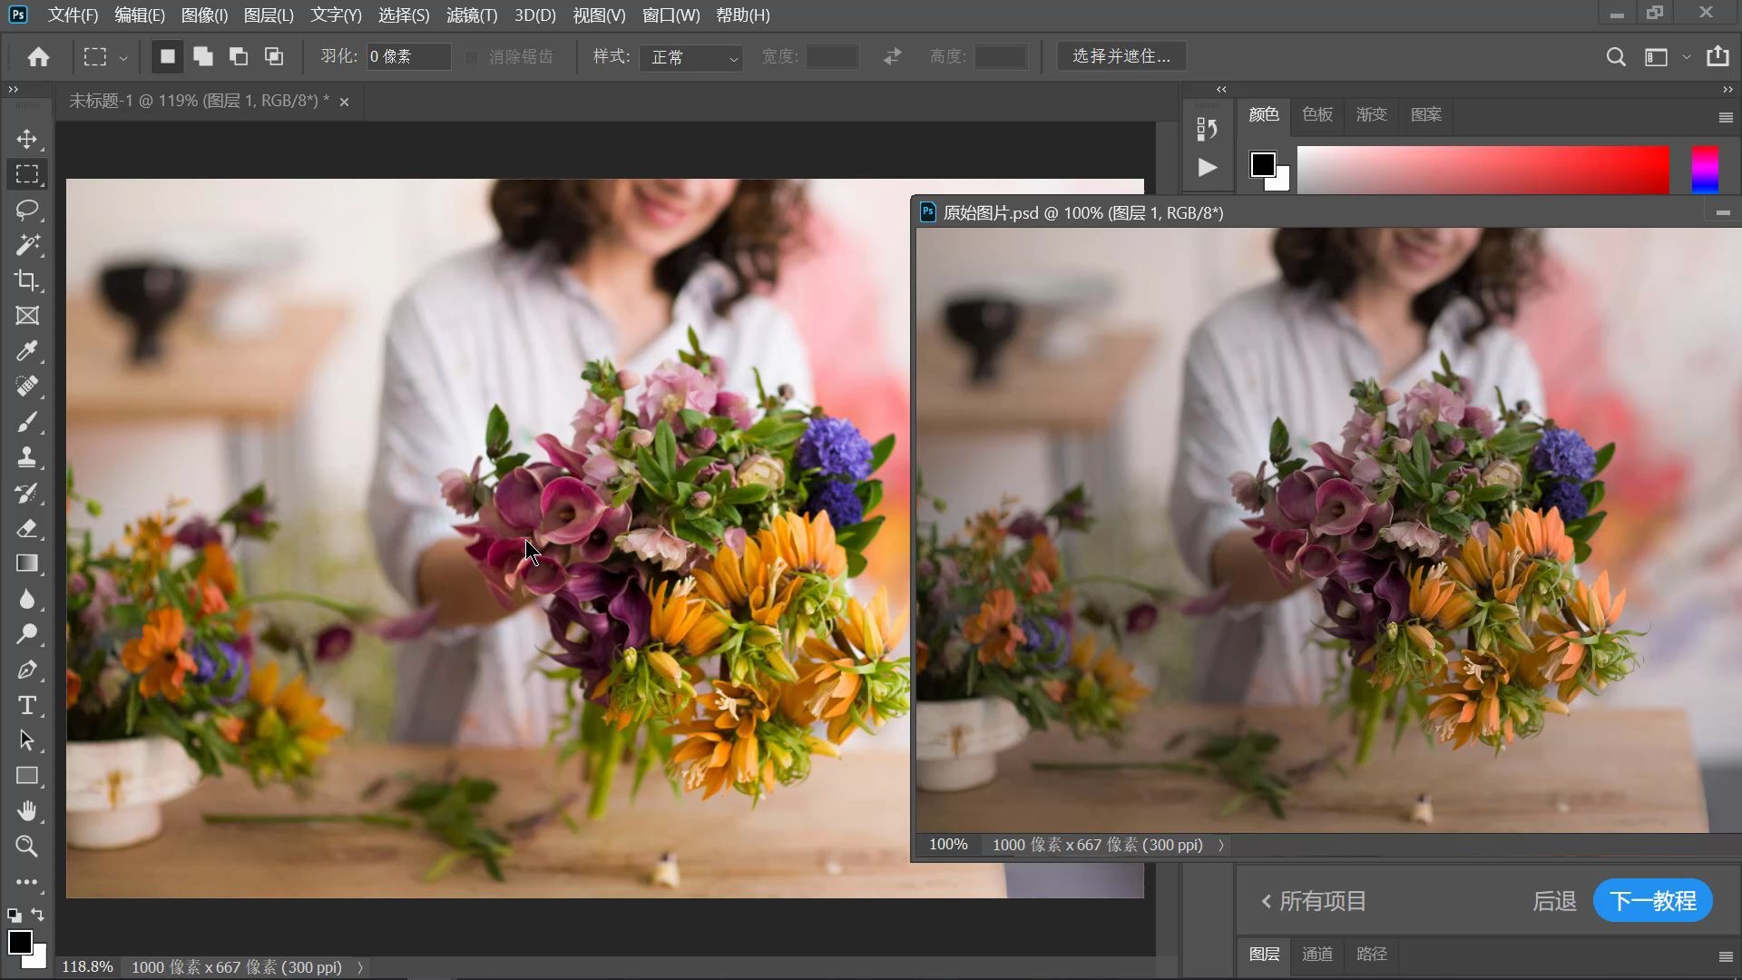Select the Path Selection tool
This screenshot has height=980, width=1742.
tap(27, 740)
